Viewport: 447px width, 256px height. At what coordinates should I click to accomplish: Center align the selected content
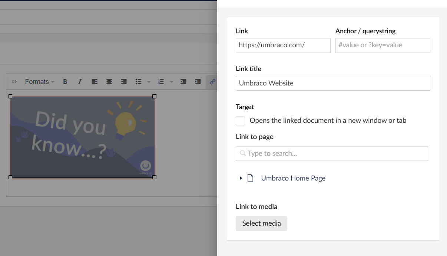109,82
